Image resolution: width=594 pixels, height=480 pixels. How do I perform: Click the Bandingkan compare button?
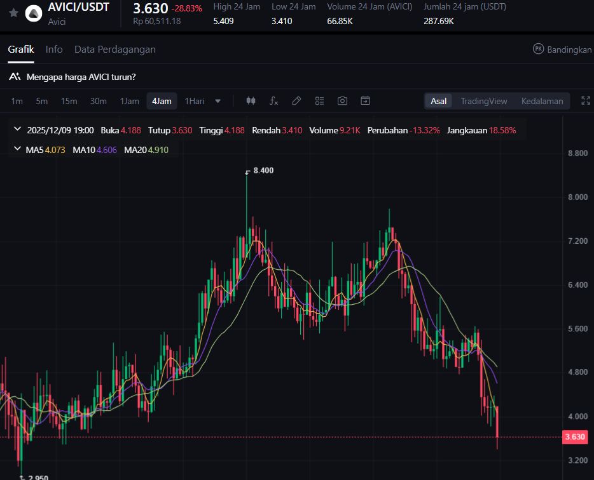pyautogui.click(x=562, y=50)
